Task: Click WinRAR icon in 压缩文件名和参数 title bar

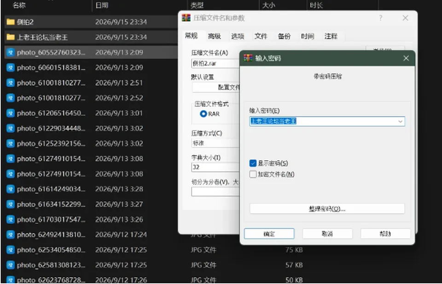Action: coord(186,18)
